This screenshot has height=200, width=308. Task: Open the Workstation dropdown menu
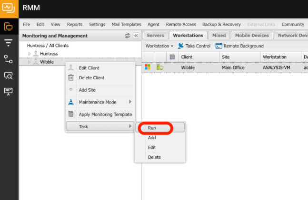[x=159, y=46]
